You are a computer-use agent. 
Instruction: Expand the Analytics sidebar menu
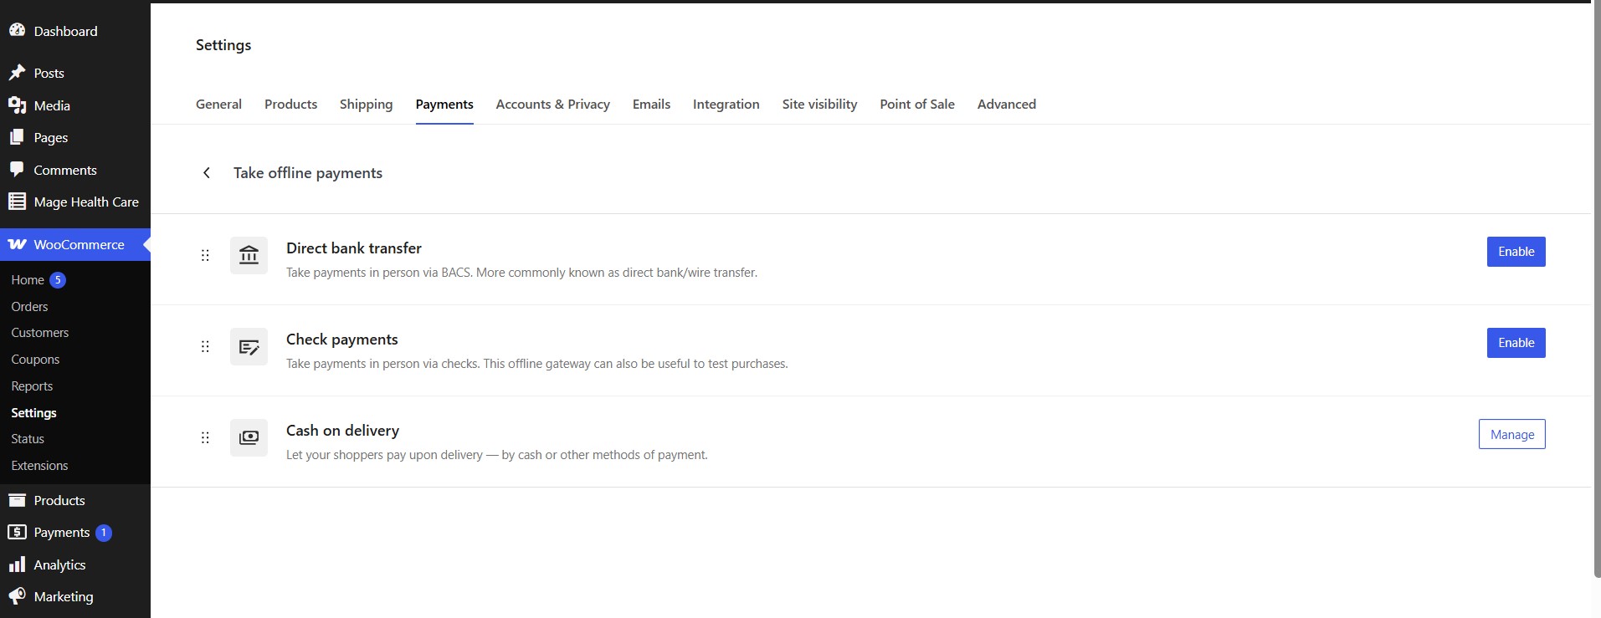(59, 564)
